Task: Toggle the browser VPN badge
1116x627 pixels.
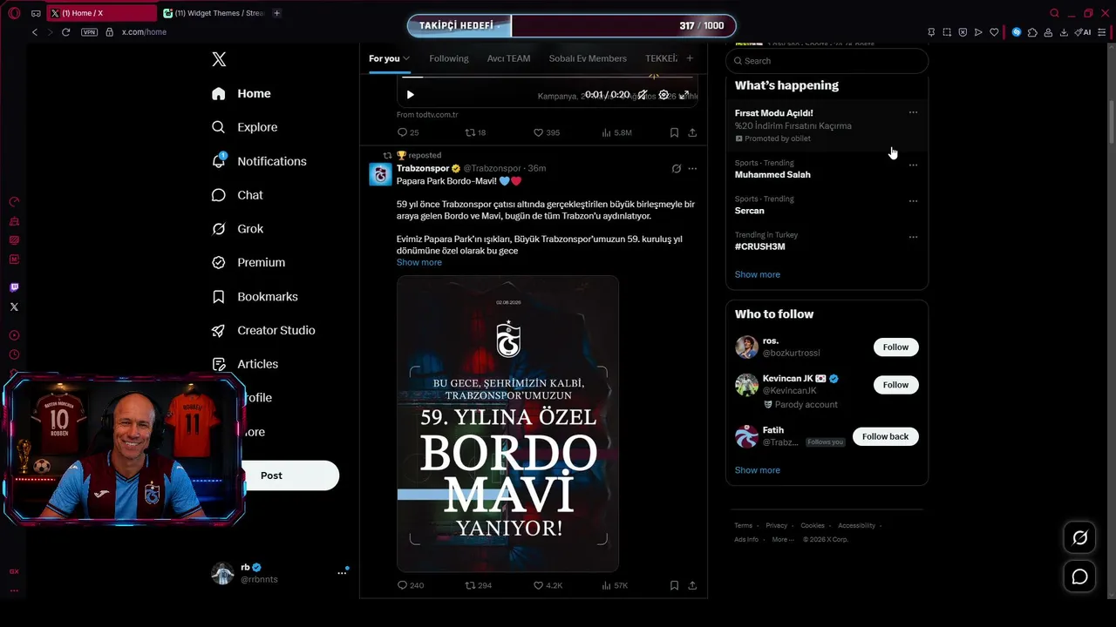Action: click(89, 32)
